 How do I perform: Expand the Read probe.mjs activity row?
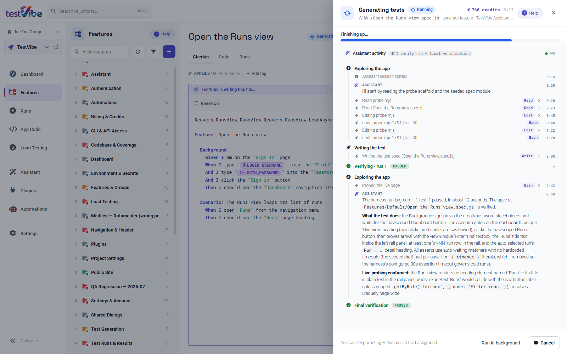539,101
